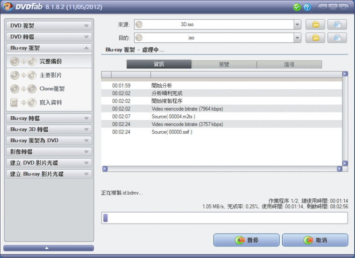Select log row 開始分析
The height and width of the screenshot is (258, 355).
point(222,85)
